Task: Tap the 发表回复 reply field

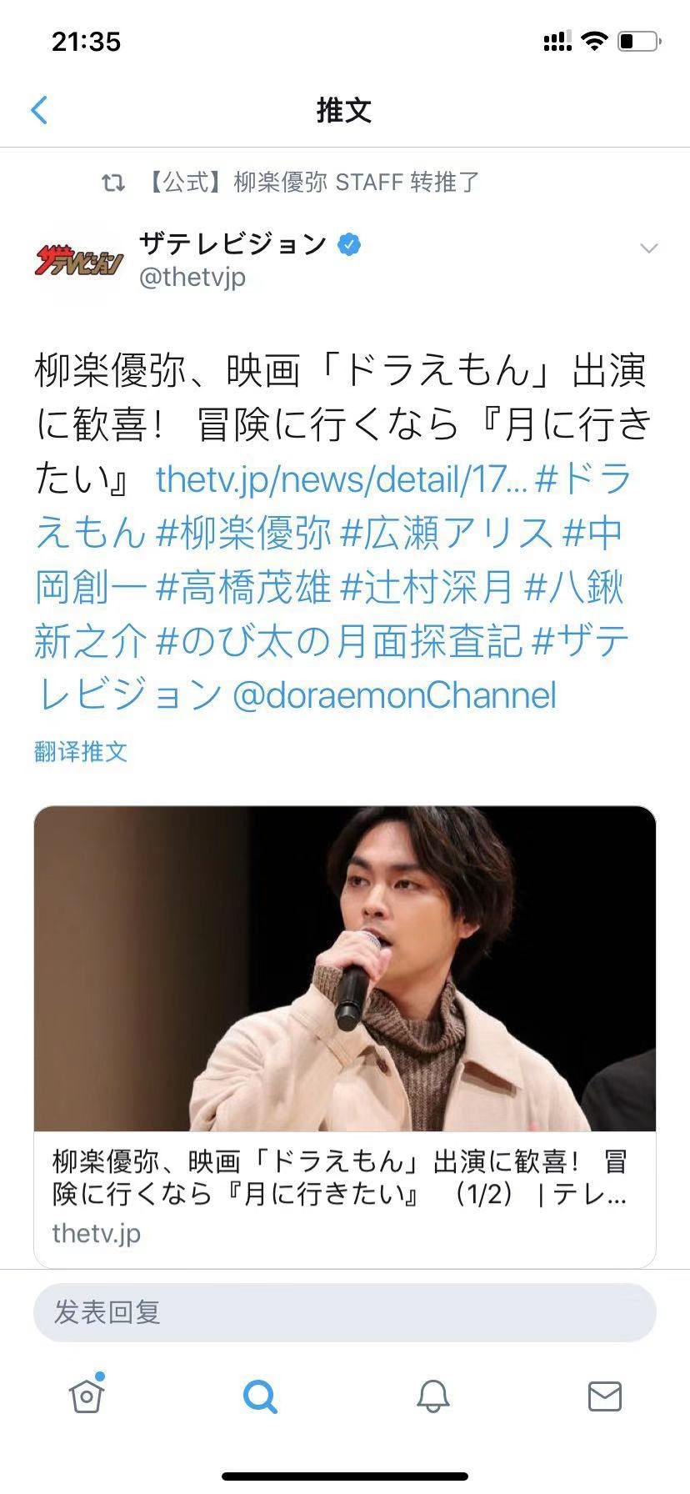Action: 345,1312
